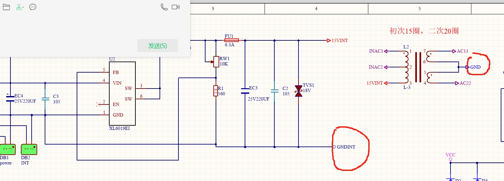Click the L-3 transformer part label
Viewport: 504px width, 181px height.
click(406, 88)
